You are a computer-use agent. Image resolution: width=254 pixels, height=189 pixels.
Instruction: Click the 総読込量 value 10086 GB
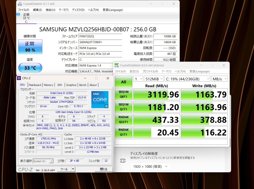(x=165, y=36)
